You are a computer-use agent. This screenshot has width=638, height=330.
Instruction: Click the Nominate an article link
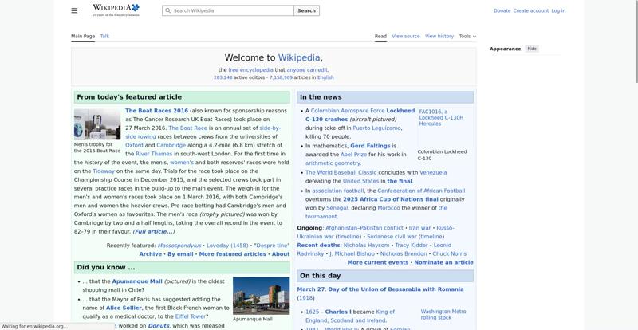click(x=443, y=262)
